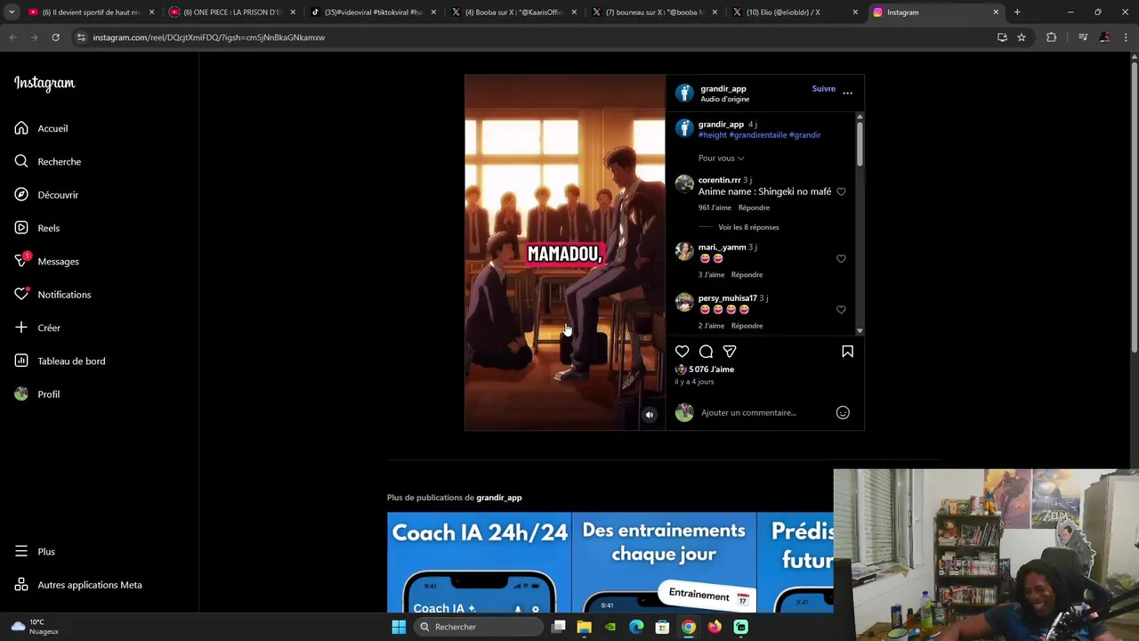Screen dimensions: 1139x641
Task: Open corentin.rrr's profile from comment
Action: pyautogui.click(x=719, y=180)
